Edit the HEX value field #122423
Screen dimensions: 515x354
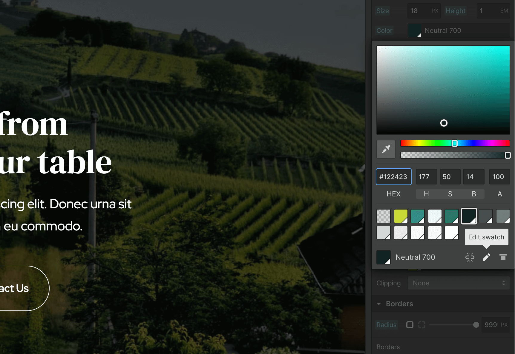click(393, 177)
